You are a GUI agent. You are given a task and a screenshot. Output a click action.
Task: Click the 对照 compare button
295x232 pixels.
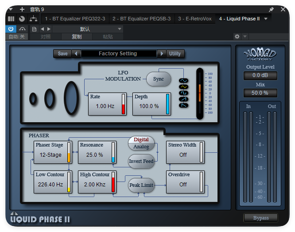46,37
